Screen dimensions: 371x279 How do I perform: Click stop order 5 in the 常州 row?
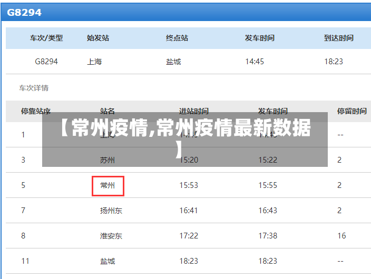coord(23,185)
